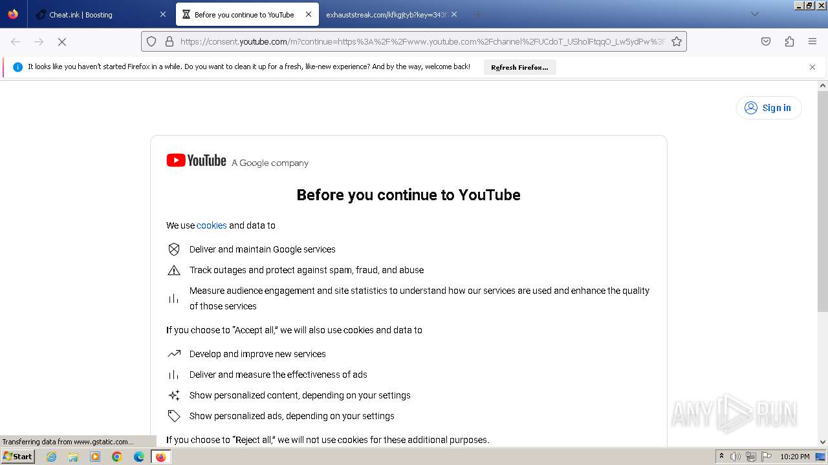This screenshot has height=465, width=828.
Task: Open a new tab with plus button
Action: pyautogui.click(x=479, y=14)
